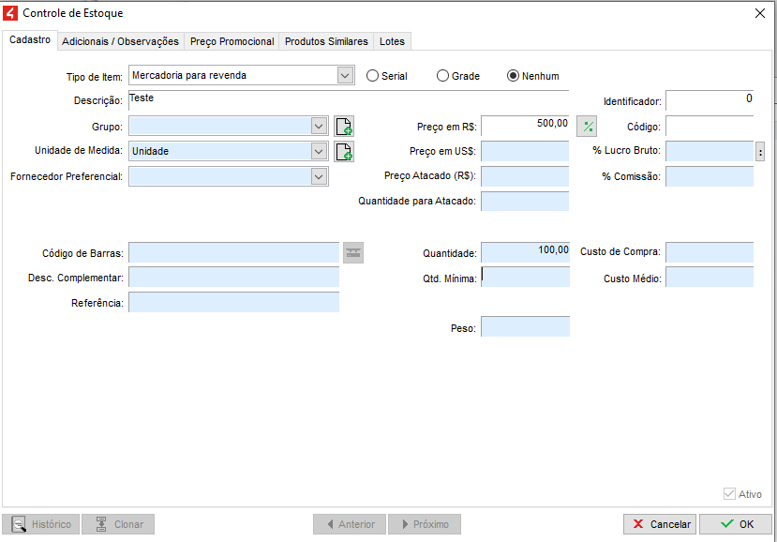Image resolution: width=777 pixels, height=542 pixels.
Task: Go to the Anterior record
Action: point(349,524)
